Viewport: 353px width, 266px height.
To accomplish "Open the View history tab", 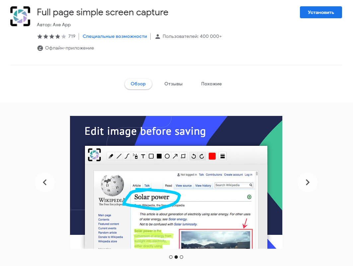I will pos(203,186).
